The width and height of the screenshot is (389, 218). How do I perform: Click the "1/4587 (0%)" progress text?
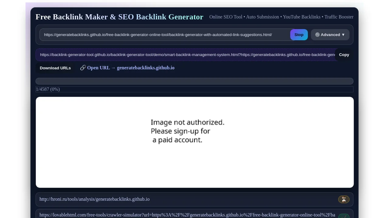48,89
